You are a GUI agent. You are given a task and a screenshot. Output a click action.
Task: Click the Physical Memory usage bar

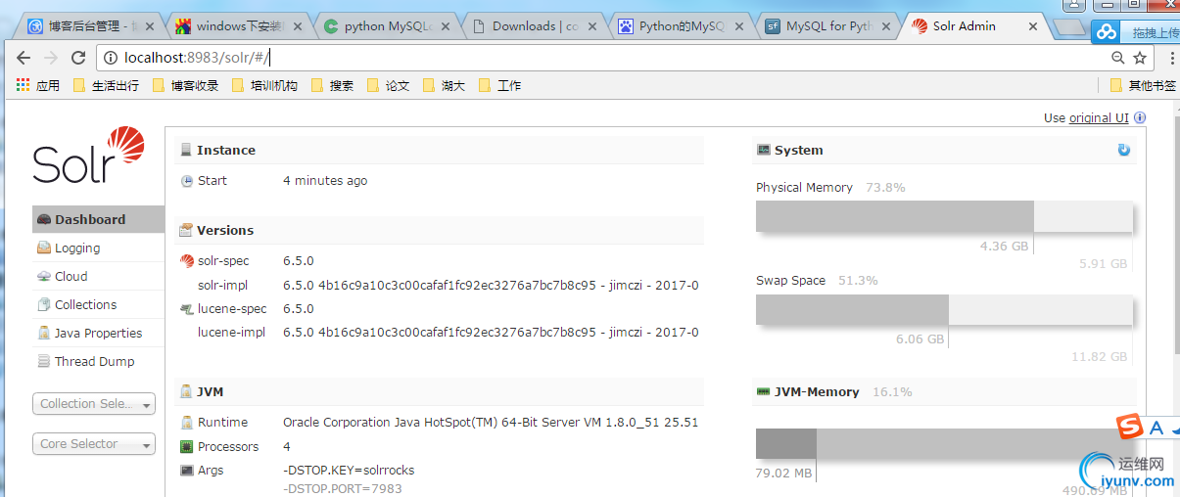(x=944, y=216)
